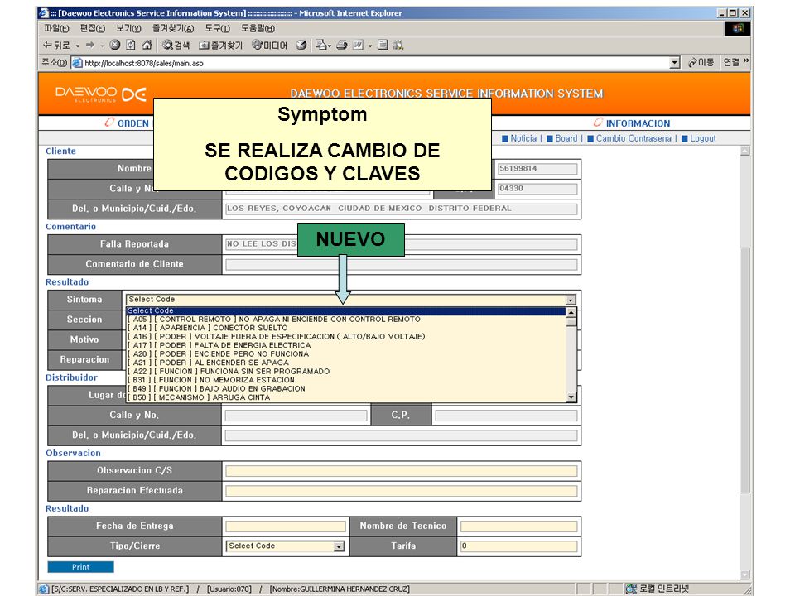Open the Forward button history dropdown arrow
Image resolution: width=795 pixels, height=596 pixels.
point(102,46)
